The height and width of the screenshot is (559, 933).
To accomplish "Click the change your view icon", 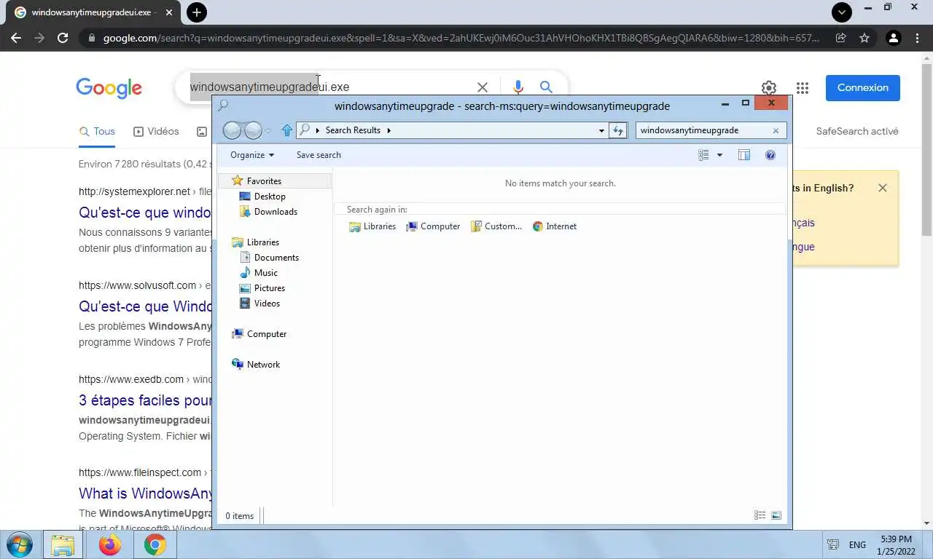I will point(703,155).
